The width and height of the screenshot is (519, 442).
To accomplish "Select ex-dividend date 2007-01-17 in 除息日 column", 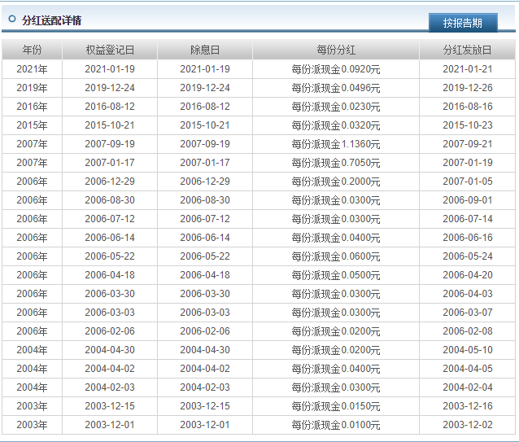I will 205,163.
